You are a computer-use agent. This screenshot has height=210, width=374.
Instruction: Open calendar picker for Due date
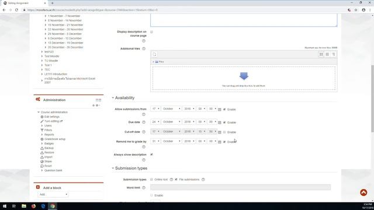click(220, 123)
